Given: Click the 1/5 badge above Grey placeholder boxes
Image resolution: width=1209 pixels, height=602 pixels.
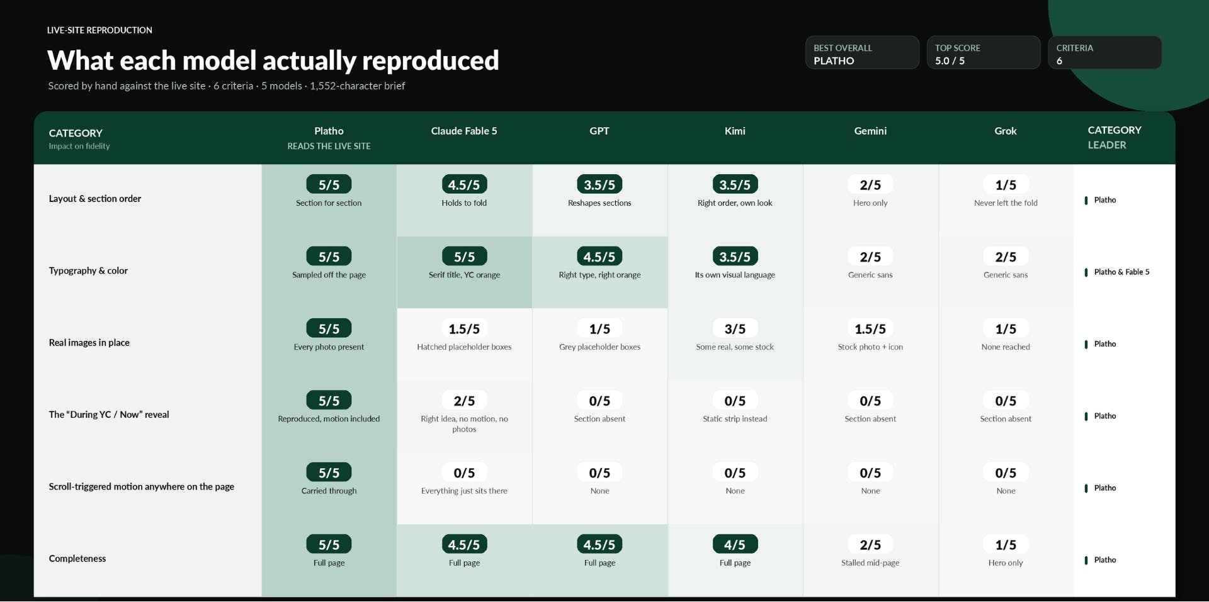Looking at the screenshot, I should click(x=599, y=328).
